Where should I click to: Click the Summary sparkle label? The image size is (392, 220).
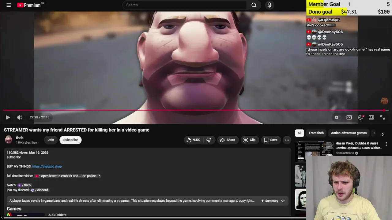269,201
